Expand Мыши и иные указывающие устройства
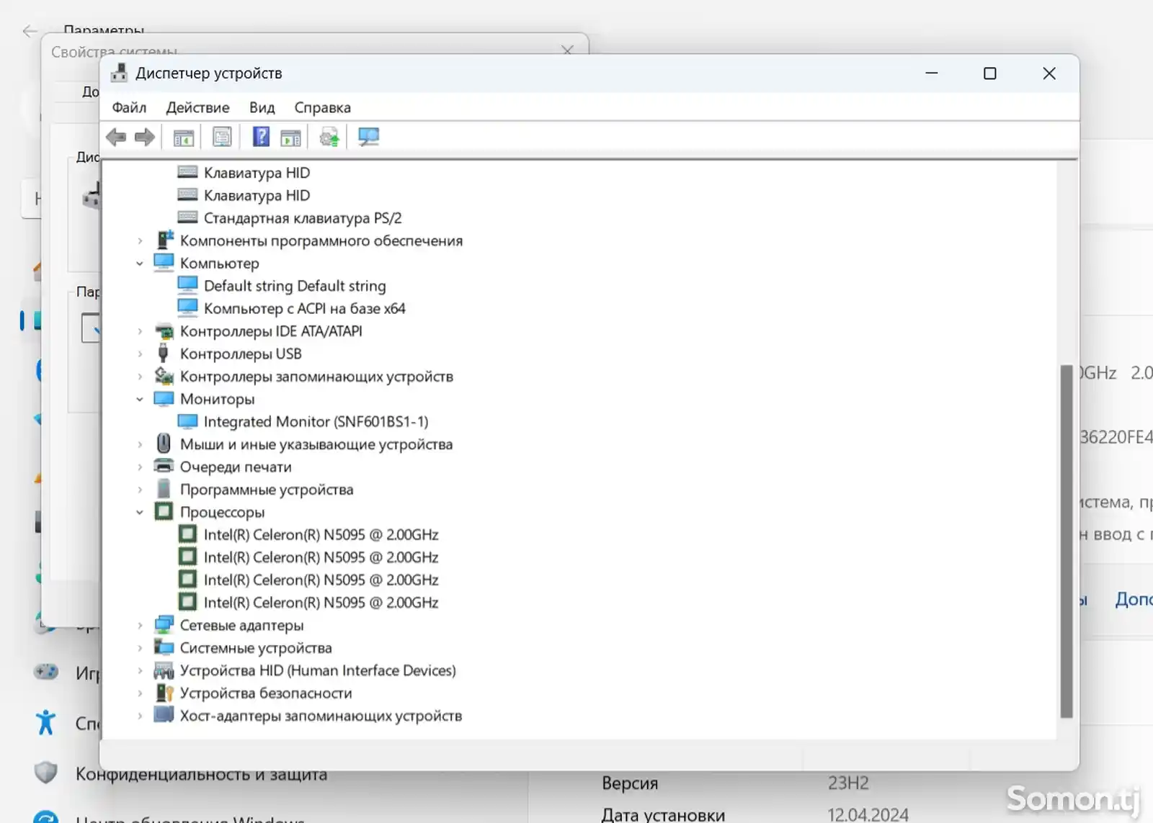 140,444
